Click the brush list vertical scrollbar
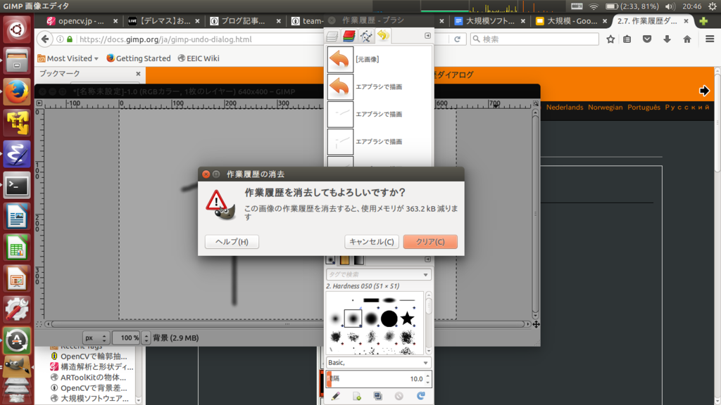721x405 pixels. click(x=429, y=323)
